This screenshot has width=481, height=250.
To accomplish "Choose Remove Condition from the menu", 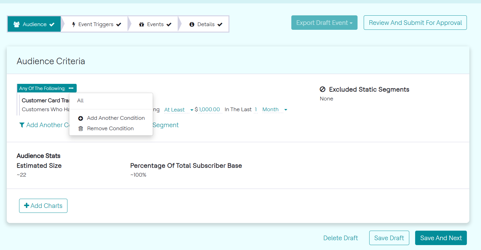I will click(110, 128).
